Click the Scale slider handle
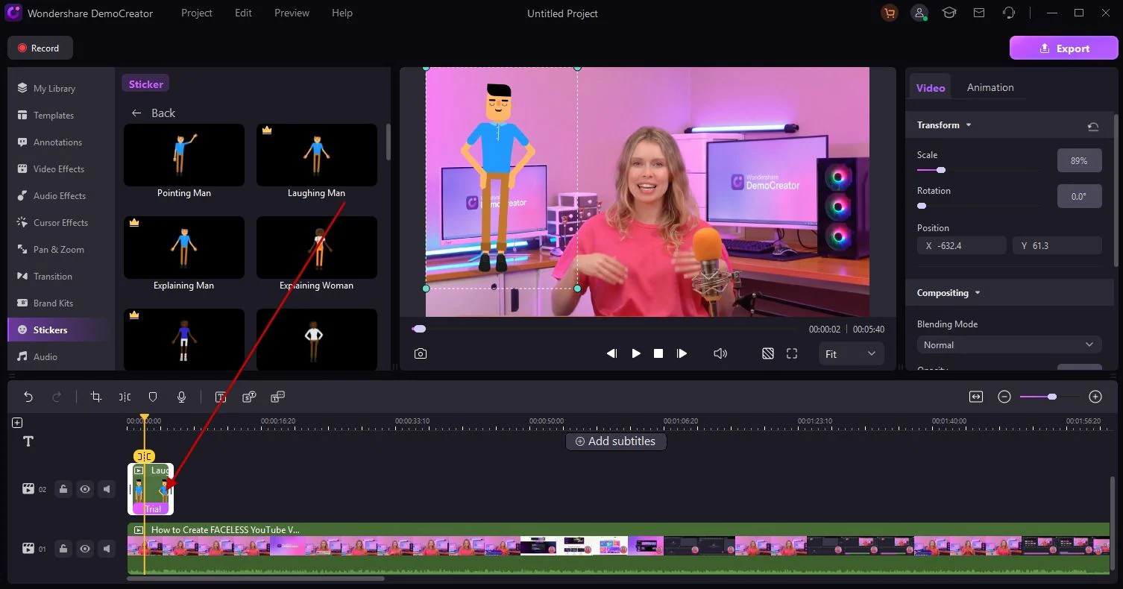The height and width of the screenshot is (589, 1123). (x=941, y=170)
